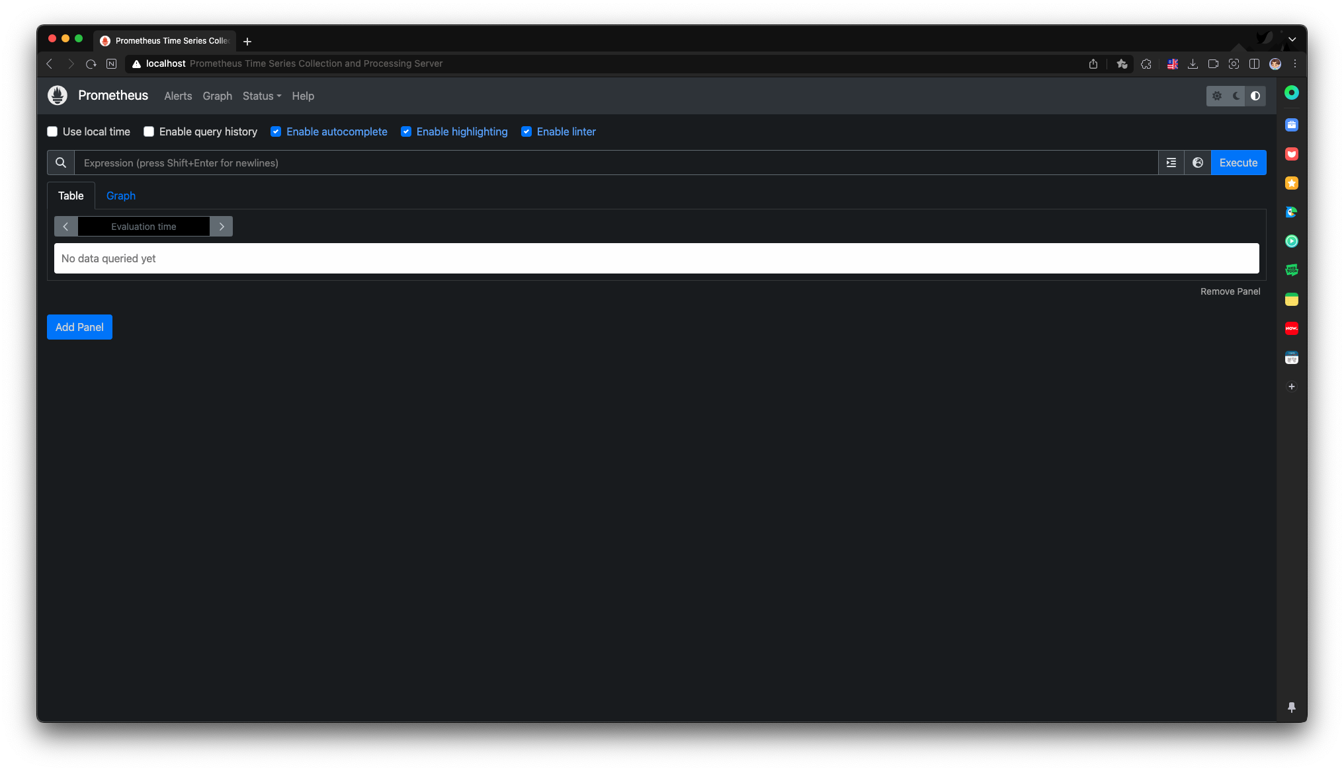Select the dark theme moon icon
Image resolution: width=1344 pixels, height=771 pixels.
point(1236,96)
